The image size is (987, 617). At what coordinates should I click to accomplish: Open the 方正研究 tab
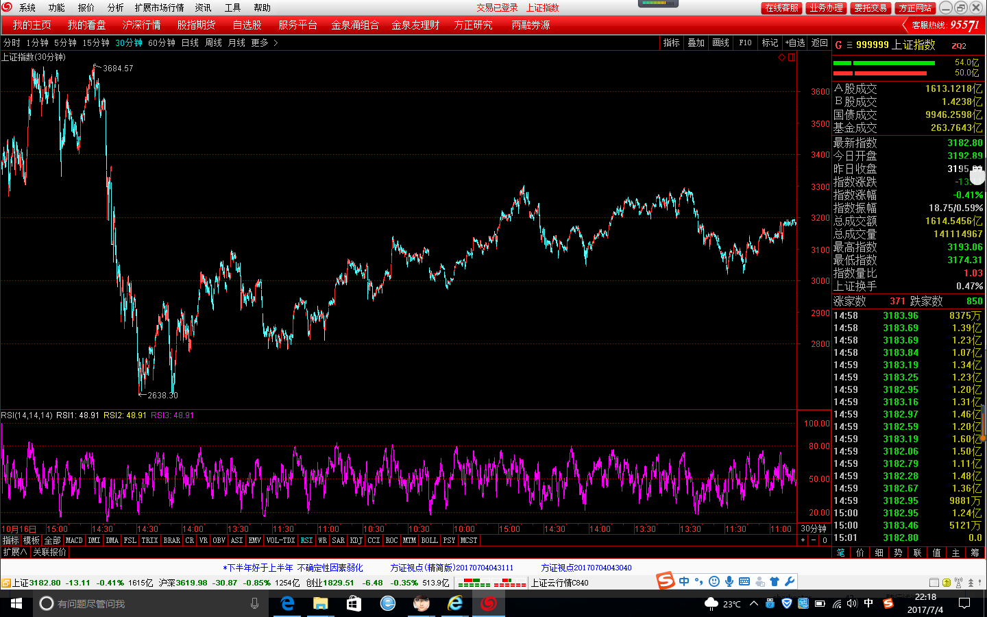(473, 25)
